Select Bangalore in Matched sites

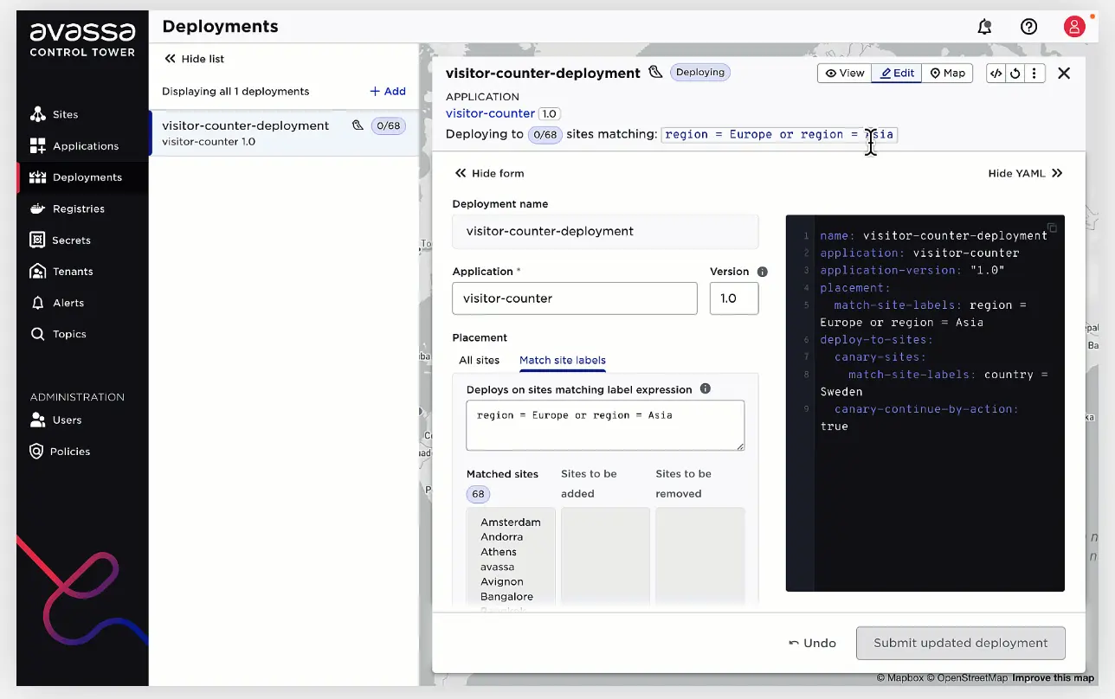click(x=506, y=596)
